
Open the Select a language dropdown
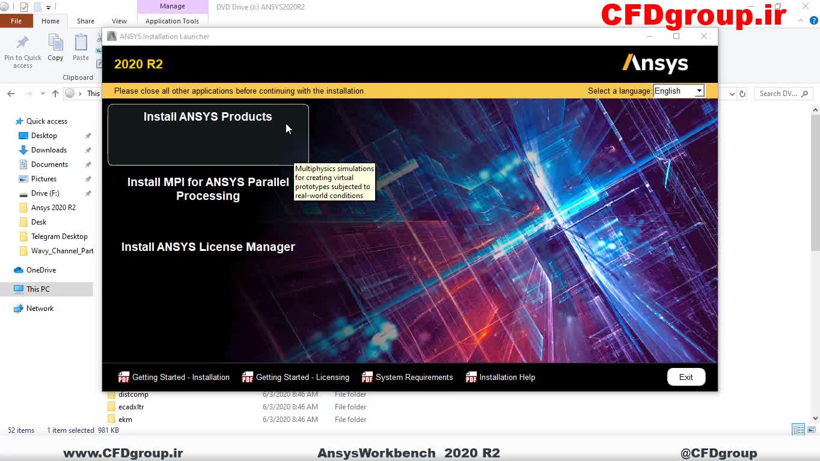coord(678,91)
